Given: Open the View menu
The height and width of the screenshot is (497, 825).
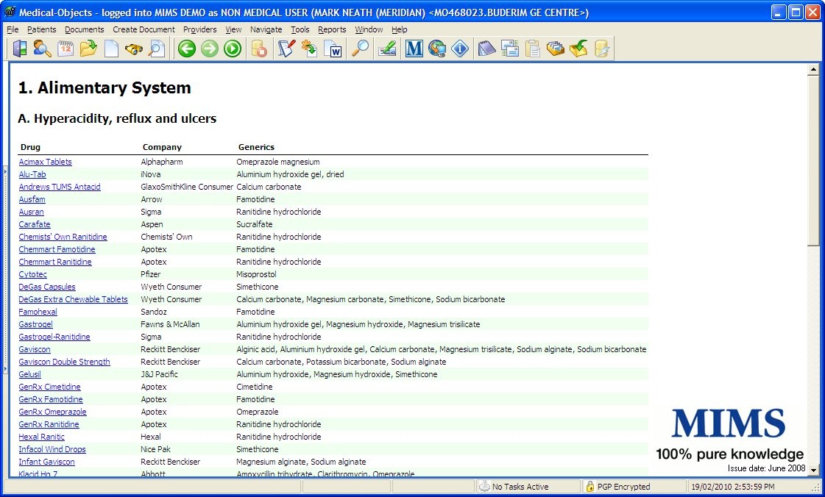Looking at the screenshot, I should point(233,29).
